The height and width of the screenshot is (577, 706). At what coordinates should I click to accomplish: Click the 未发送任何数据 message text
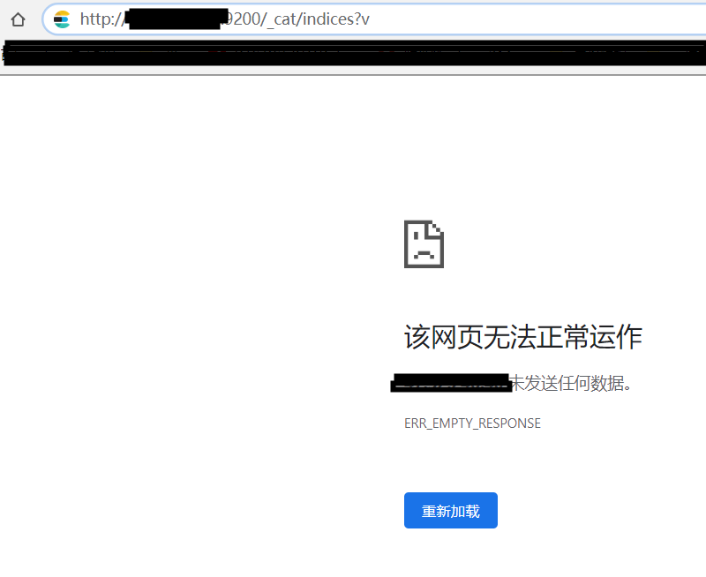tap(572, 384)
